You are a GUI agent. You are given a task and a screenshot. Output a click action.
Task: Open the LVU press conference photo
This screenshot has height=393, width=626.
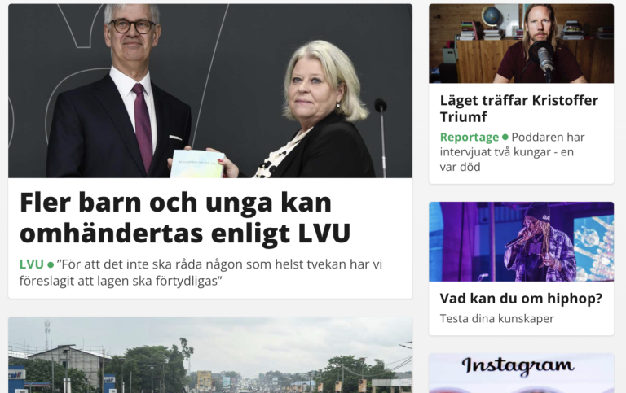[210, 91]
